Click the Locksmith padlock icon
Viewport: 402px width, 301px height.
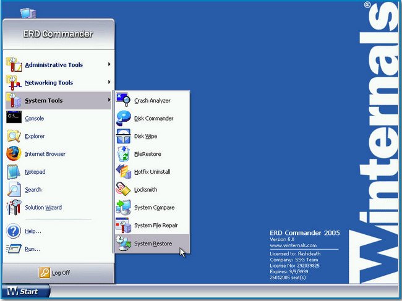coord(123,189)
